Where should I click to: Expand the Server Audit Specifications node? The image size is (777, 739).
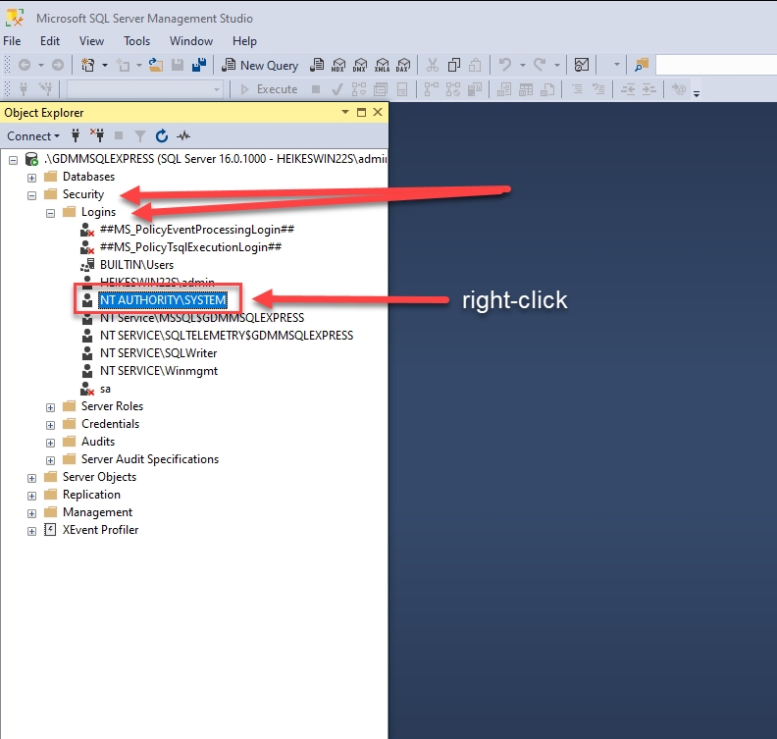pyautogui.click(x=51, y=460)
